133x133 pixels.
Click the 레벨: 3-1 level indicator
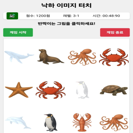click(x=71, y=16)
